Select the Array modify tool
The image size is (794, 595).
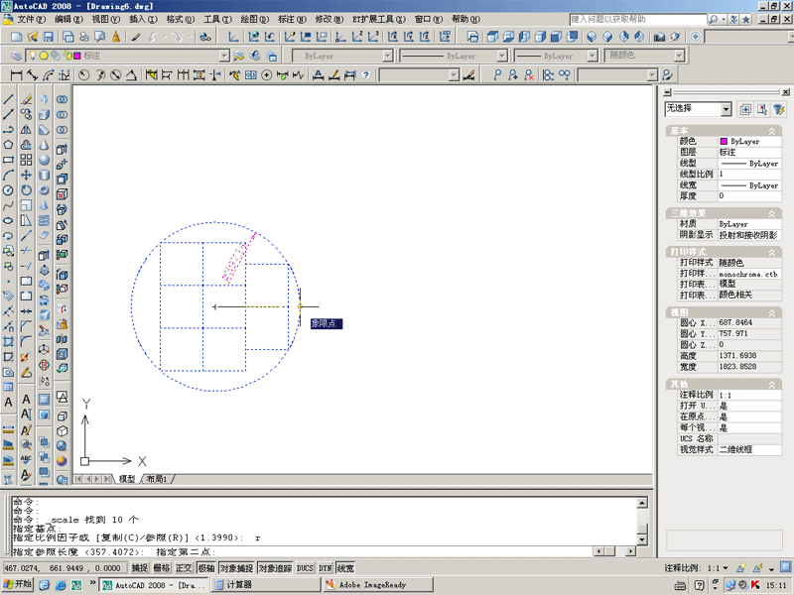coord(27,160)
